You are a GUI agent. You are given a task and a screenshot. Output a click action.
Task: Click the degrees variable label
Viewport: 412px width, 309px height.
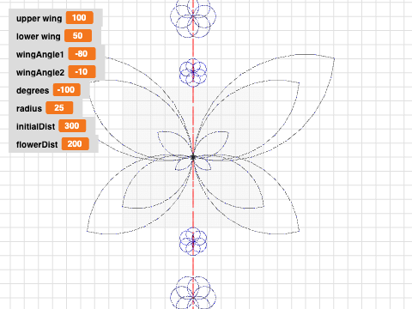(x=33, y=91)
